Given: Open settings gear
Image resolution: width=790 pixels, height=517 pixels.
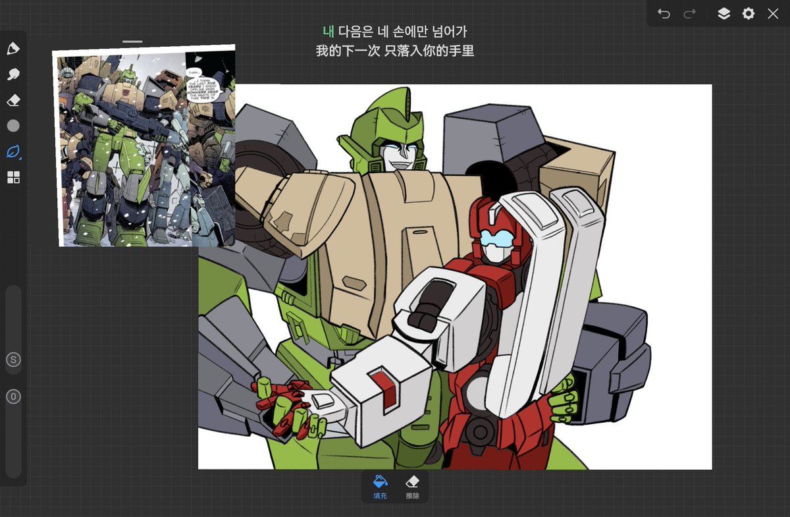Looking at the screenshot, I should [749, 14].
